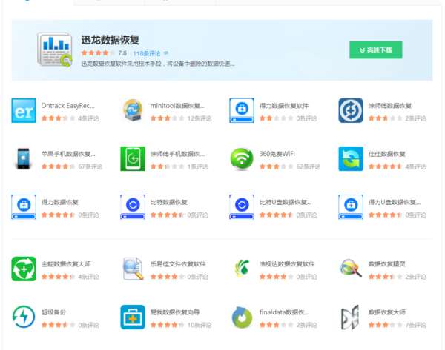The image size is (445, 350).
Task: Click the finaldata数据恢复 green ring icon
Action: click(242, 317)
